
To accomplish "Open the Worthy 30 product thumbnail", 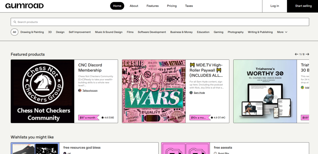I will coord(265,91).
